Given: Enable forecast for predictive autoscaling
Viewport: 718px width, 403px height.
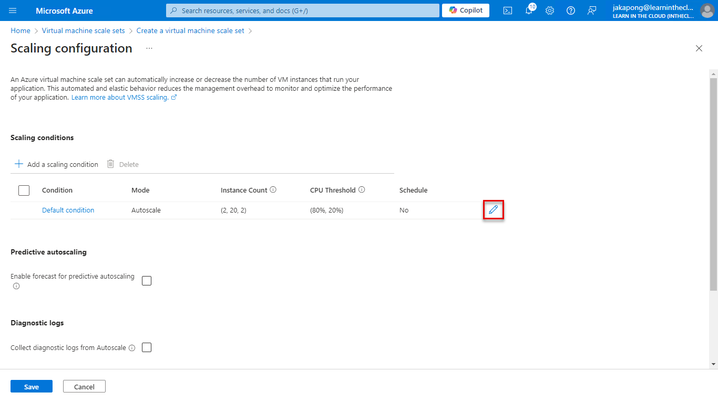Looking at the screenshot, I should (147, 281).
